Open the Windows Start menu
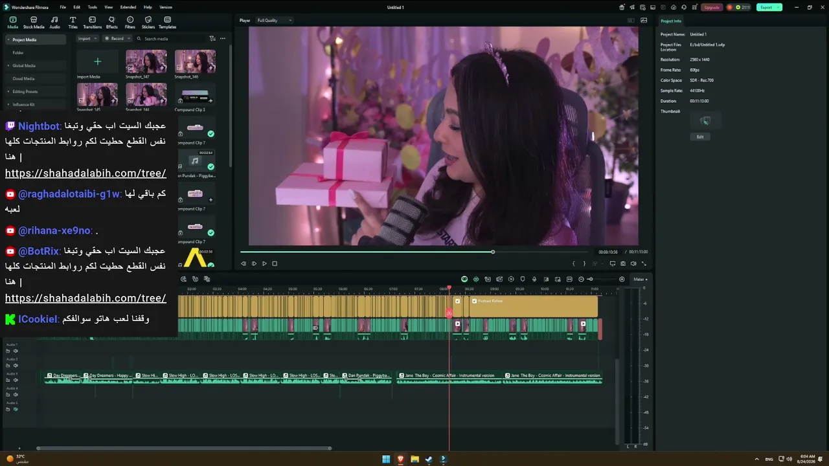Screen dimensions: 829x466 pos(386,459)
